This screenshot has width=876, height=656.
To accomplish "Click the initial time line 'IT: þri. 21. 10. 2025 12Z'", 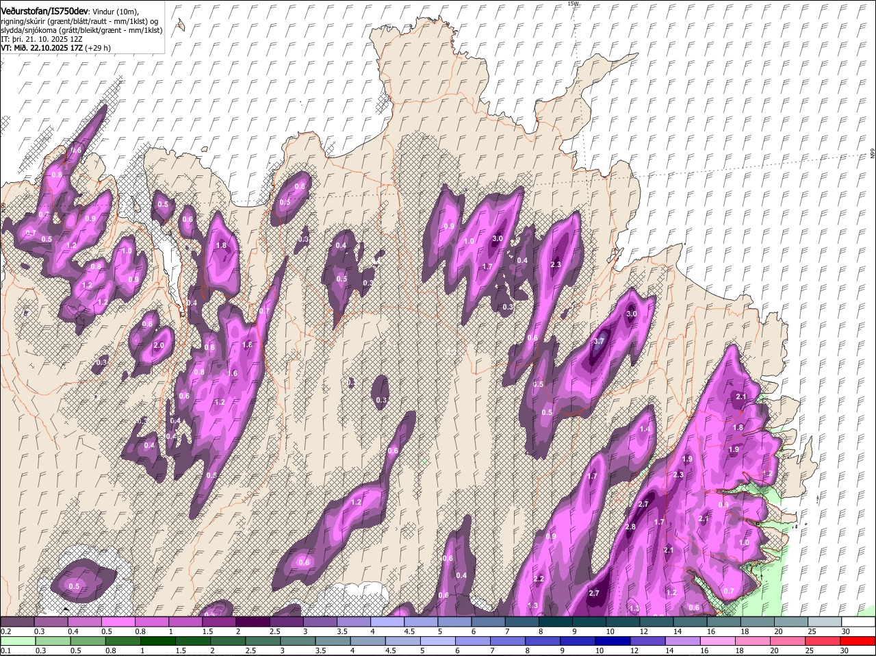I will pyautogui.click(x=41, y=39).
